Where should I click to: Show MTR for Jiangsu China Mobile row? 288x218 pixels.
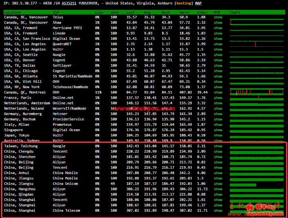click(x=218, y=178)
